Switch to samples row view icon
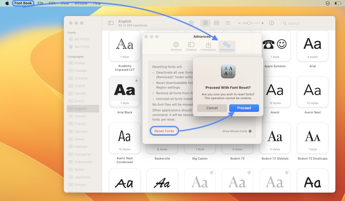 click(x=216, y=23)
